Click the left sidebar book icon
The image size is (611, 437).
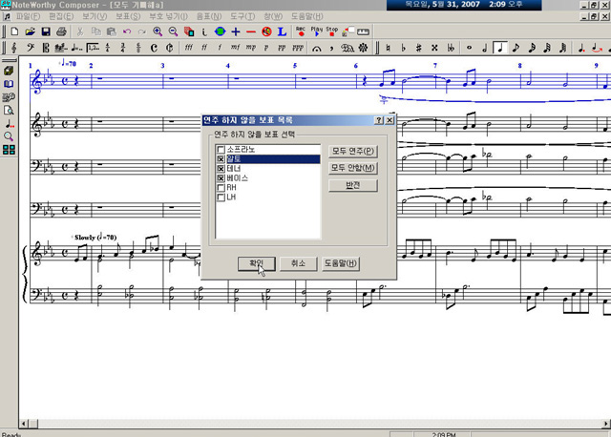9,84
